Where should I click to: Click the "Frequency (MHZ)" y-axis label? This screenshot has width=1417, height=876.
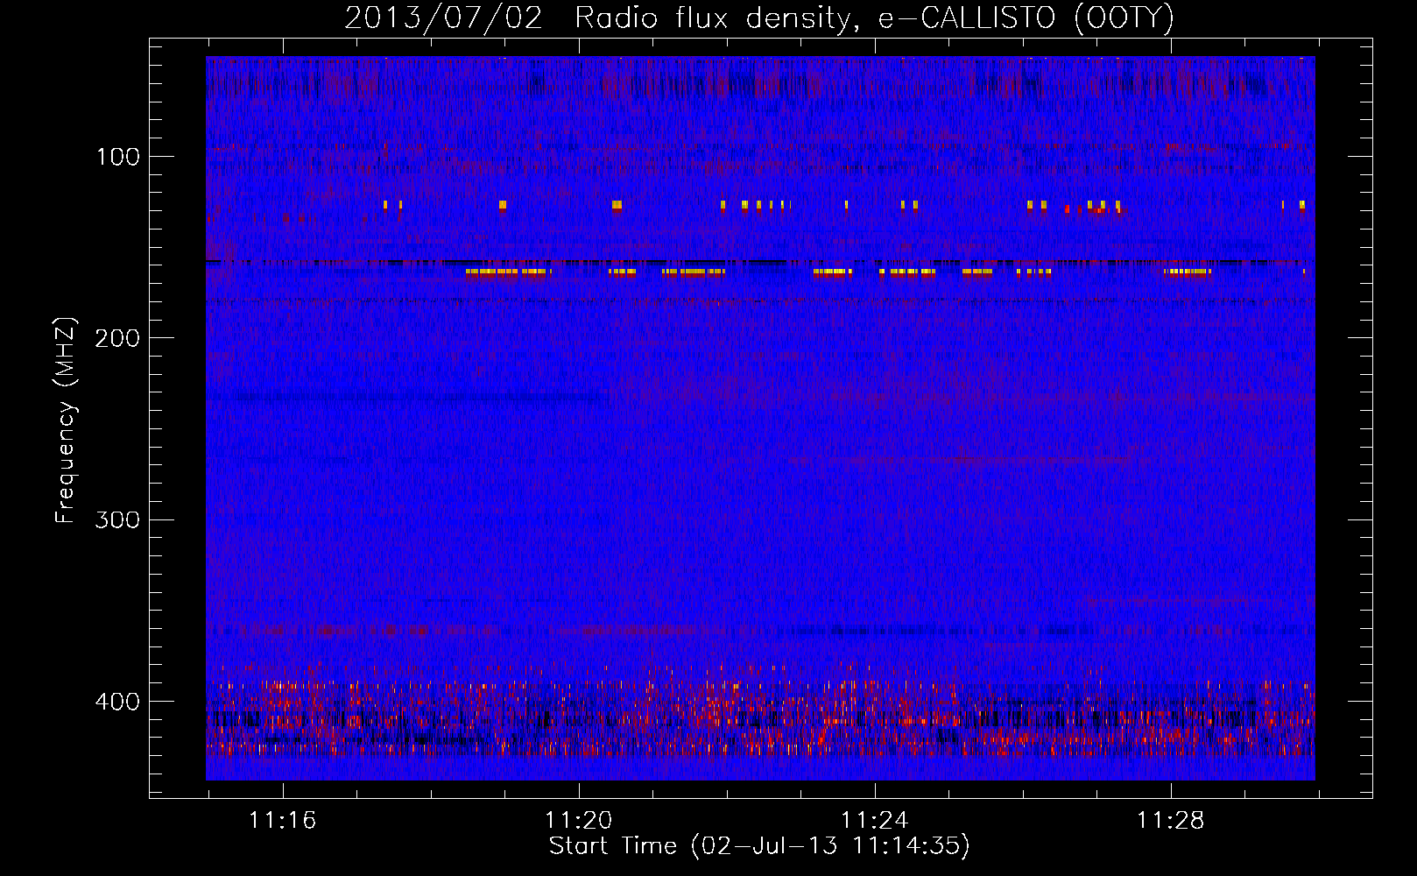65,420
